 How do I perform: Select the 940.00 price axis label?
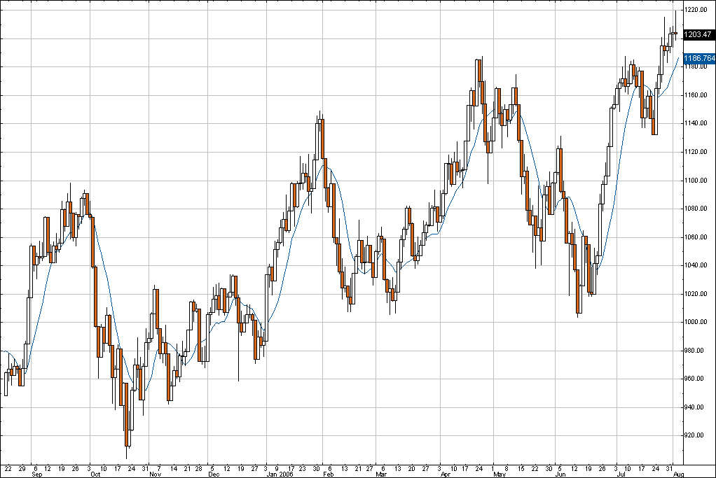(x=695, y=407)
